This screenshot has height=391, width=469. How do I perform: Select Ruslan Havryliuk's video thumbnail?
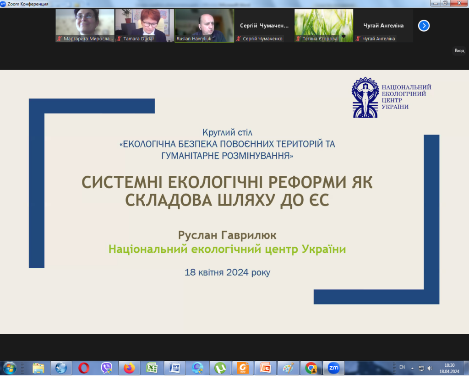click(204, 26)
